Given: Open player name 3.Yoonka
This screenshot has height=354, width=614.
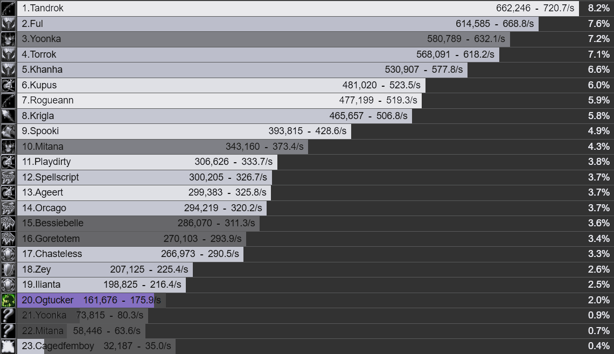Looking at the screenshot, I should 41,39.
